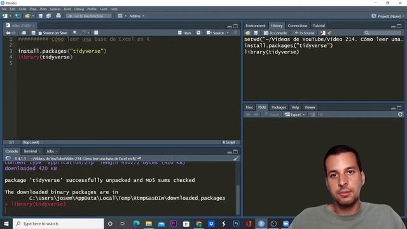Open the Session menu
The width and height of the screenshot is (407, 229).
pyautogui.click(x=55, y=9)
